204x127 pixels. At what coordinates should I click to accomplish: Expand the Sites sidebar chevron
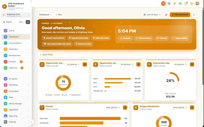(28, 97)
